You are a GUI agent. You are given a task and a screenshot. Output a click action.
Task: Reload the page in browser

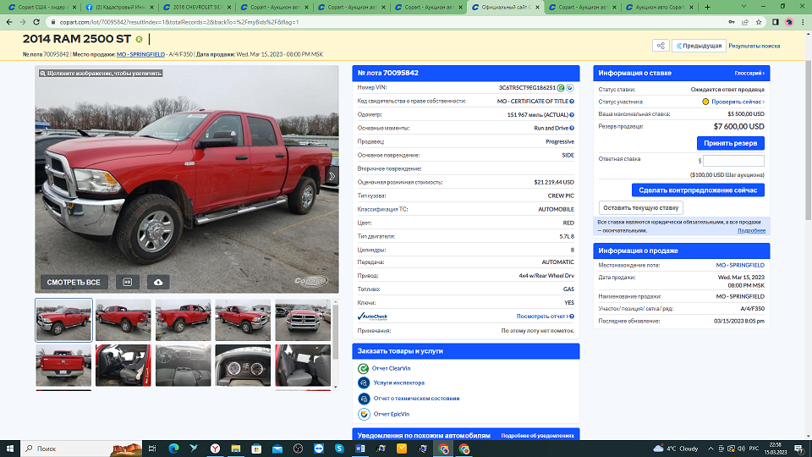tap(36, 22)
